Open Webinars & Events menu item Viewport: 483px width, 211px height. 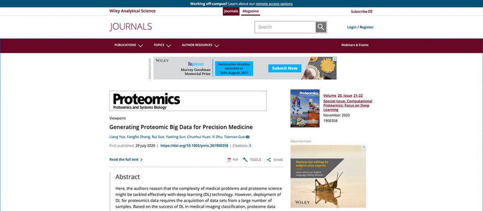point(355,45)
